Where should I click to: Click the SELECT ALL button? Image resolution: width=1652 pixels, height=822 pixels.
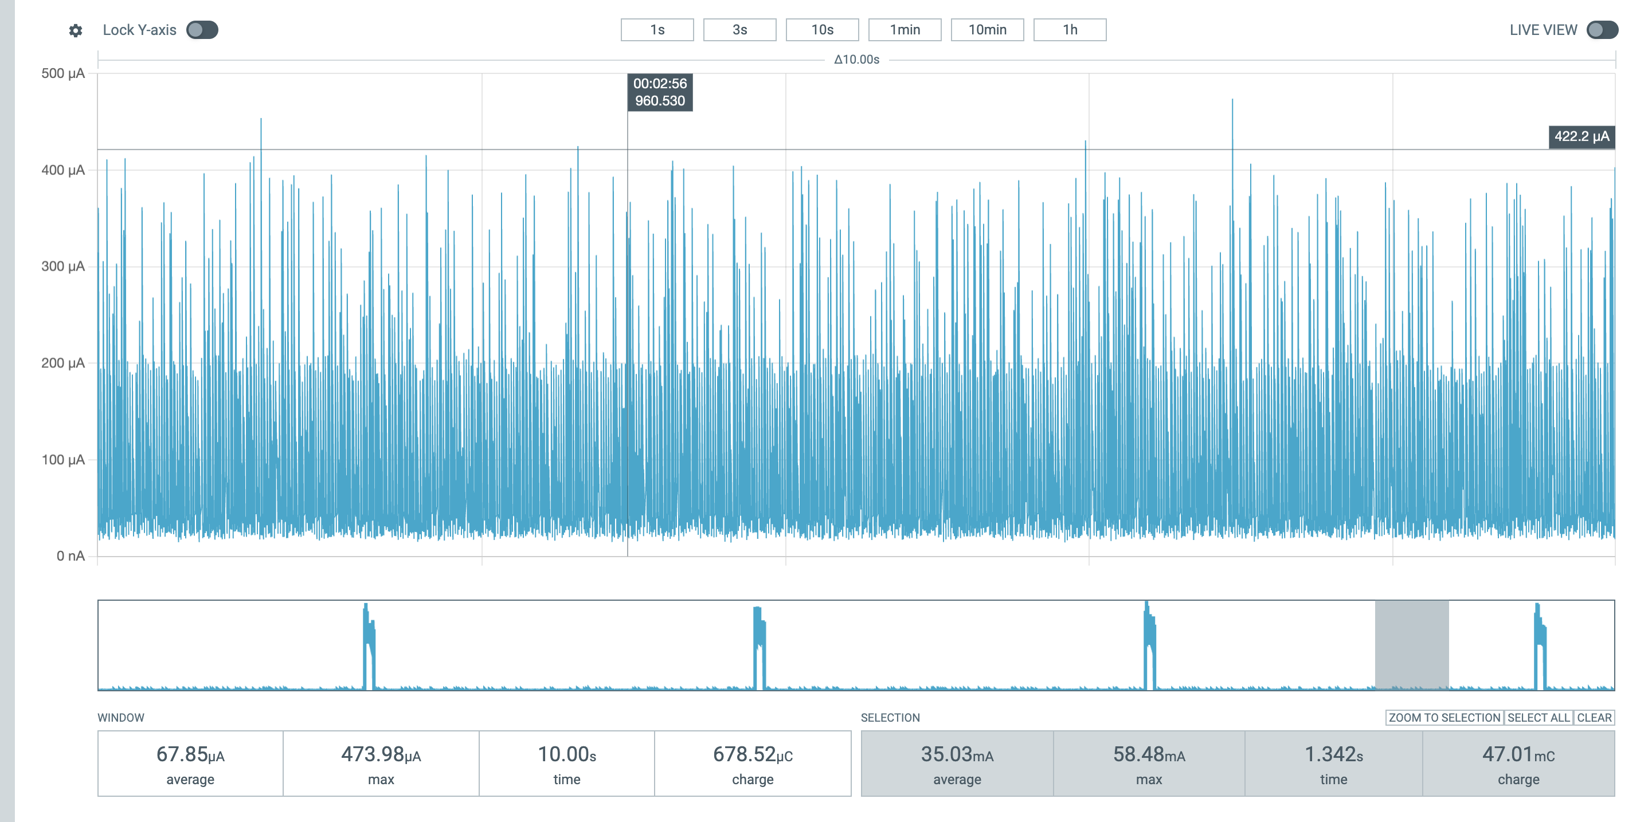coord(1538,718)
